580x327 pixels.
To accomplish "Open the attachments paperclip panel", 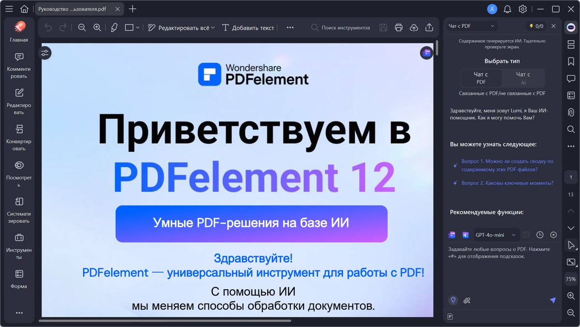I will tap(571, 112).
